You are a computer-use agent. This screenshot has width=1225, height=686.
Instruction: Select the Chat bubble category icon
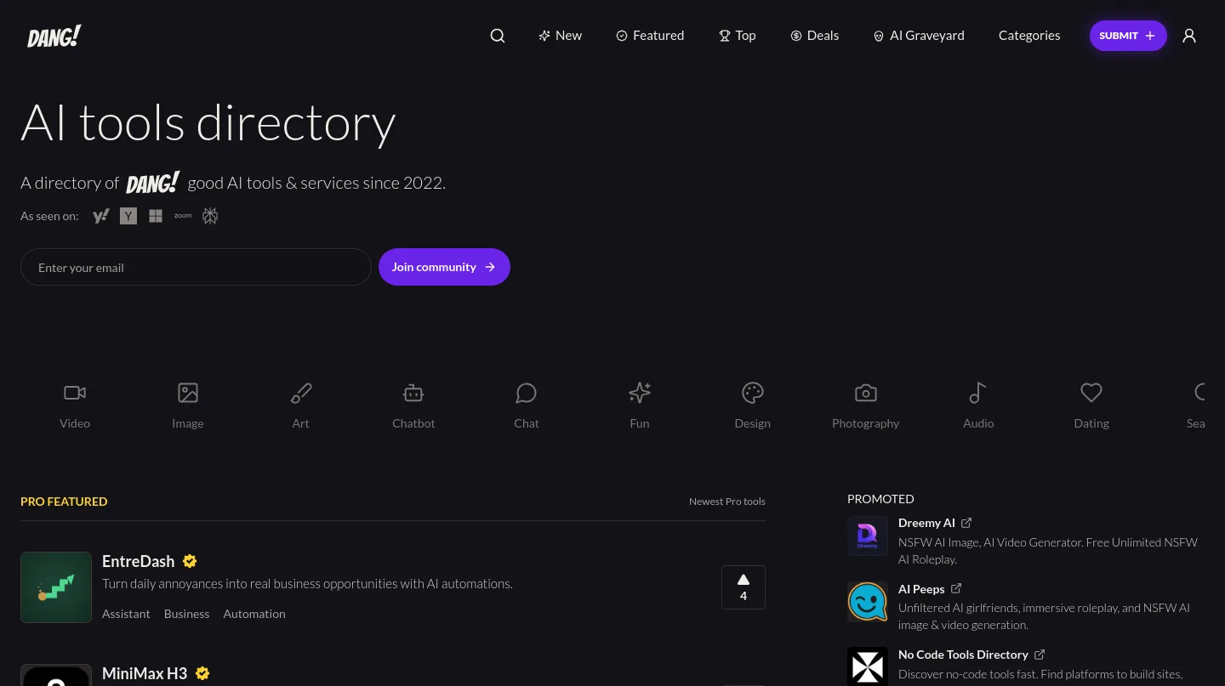(527, 393)
